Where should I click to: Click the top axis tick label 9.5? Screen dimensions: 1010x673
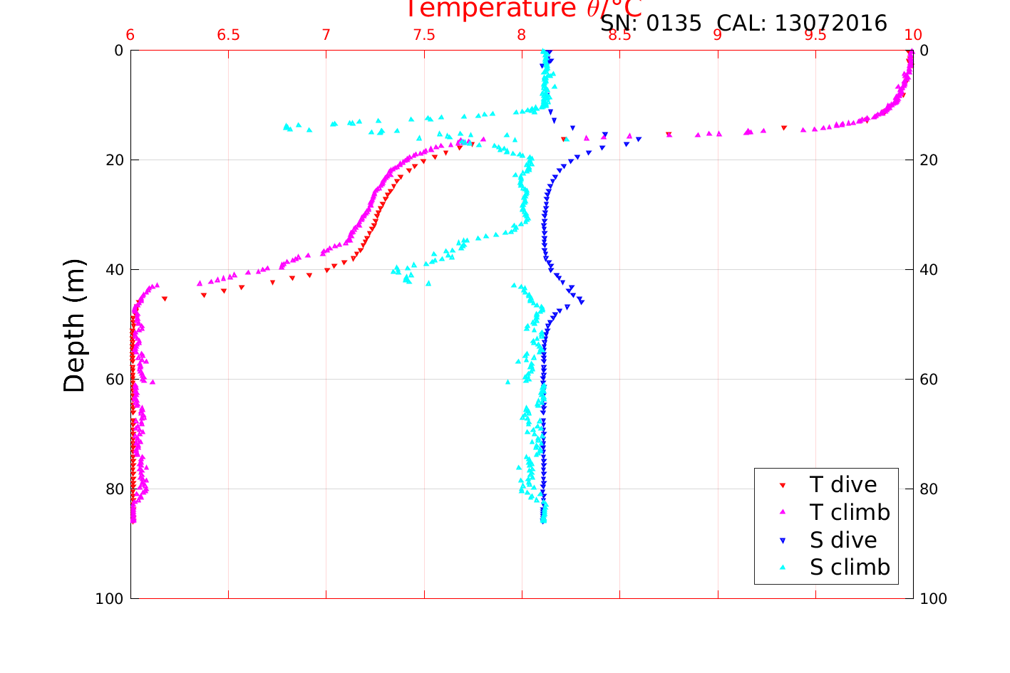point(815,36)
